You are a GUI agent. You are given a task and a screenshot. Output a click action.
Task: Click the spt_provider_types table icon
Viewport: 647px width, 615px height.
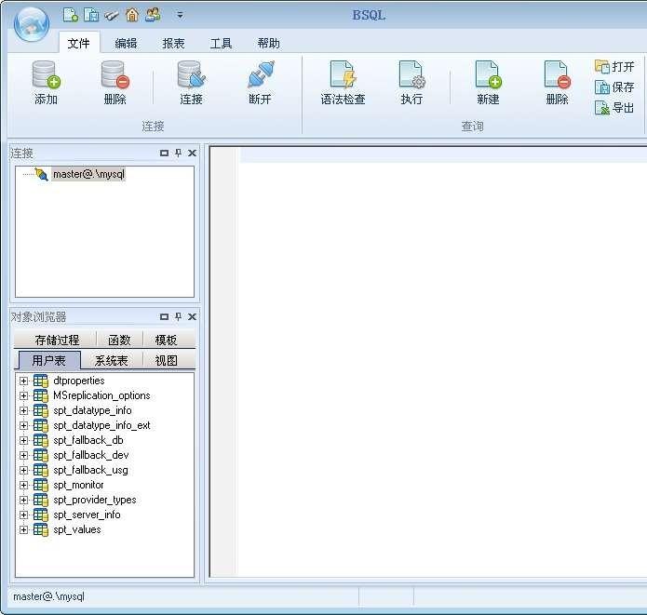tap(40, 500)
